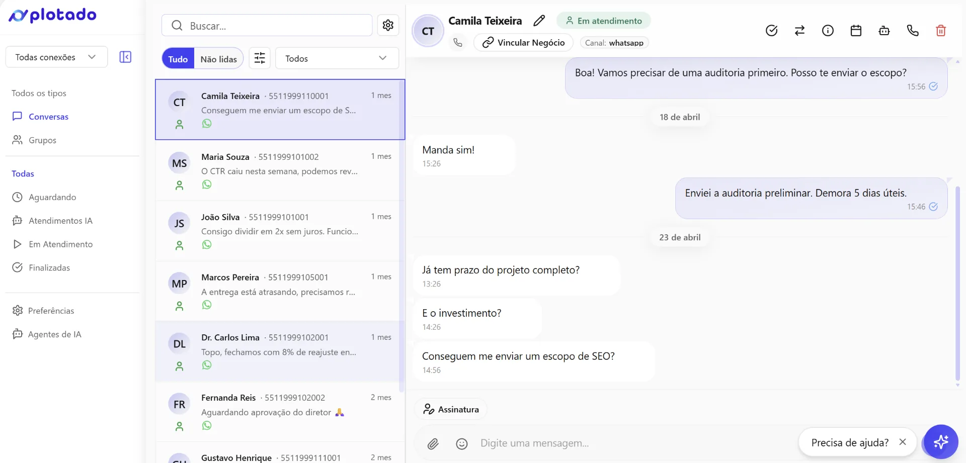Open Agentes de IA
Image resolution: width=966 pixels, height=463 pixels.
pyautogui.click(x=54, y=334)
